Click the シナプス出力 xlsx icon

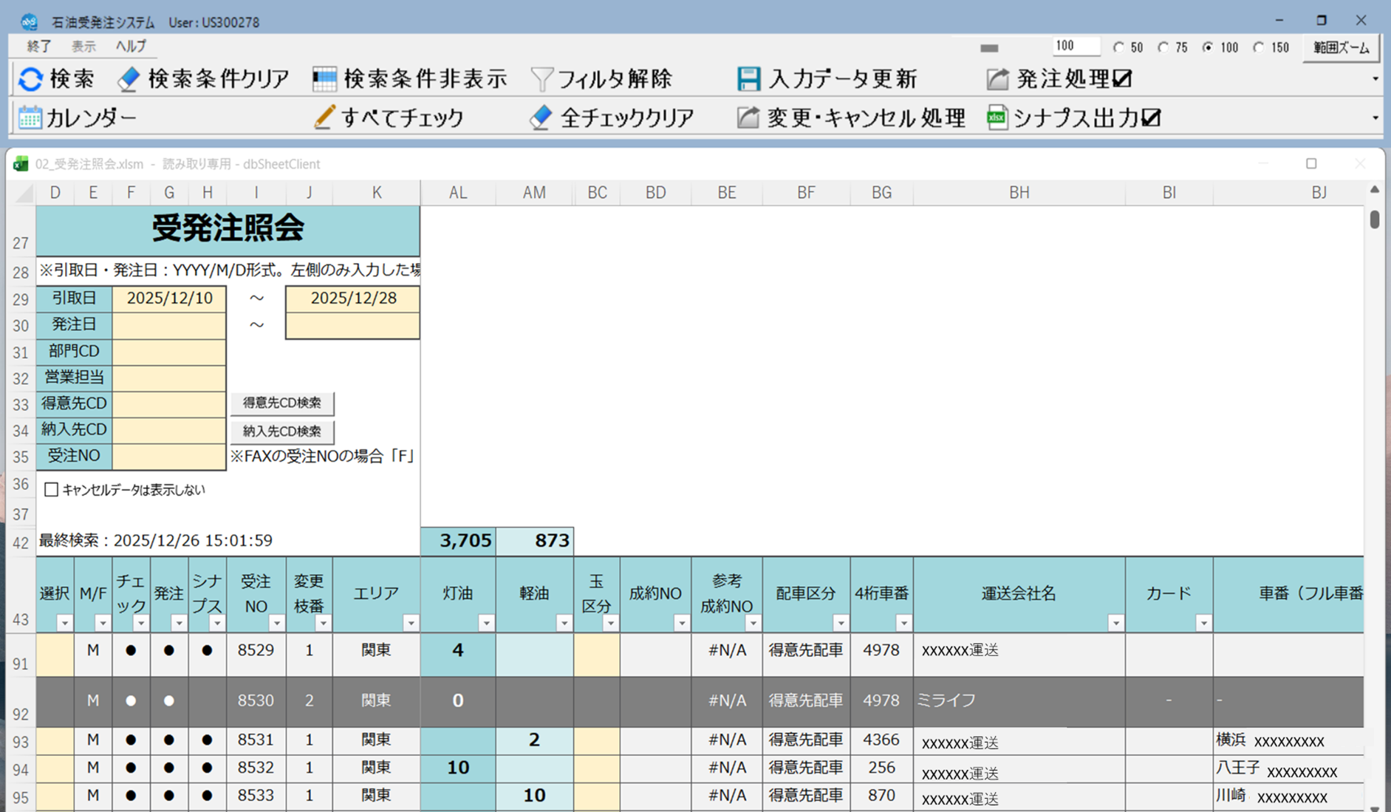click(x=997, y=117)
